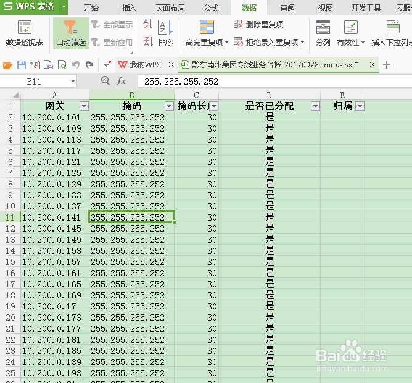Click Remove Duplicates (删除重复项)
The image size is (412, 383).
(258, 25)
